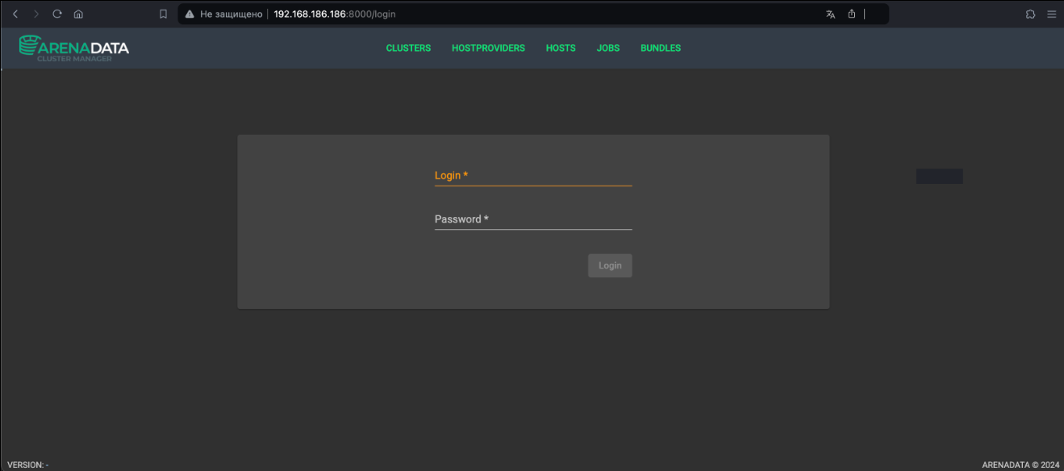This screenshot has height=471, width=1064.
Task: Open the JOBS navigation item
Action: 608,48
